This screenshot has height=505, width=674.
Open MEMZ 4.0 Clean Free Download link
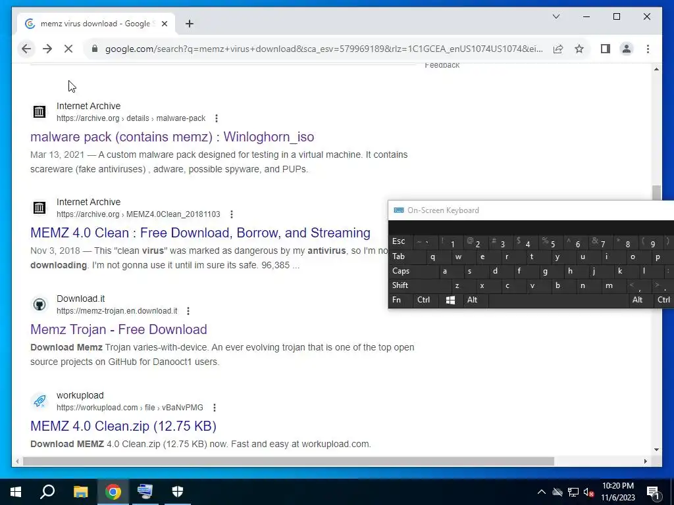(x=200, y=233)
